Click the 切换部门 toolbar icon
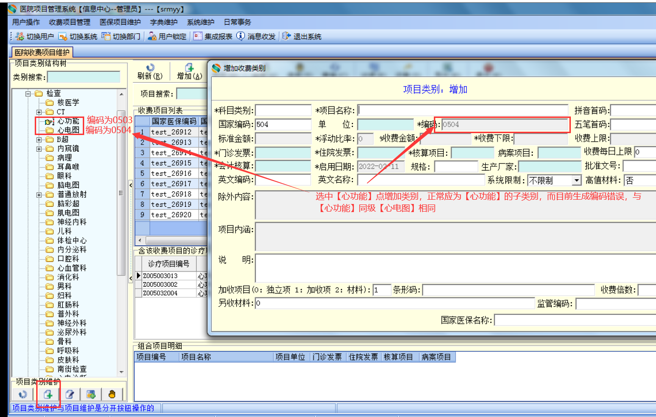 121,36
